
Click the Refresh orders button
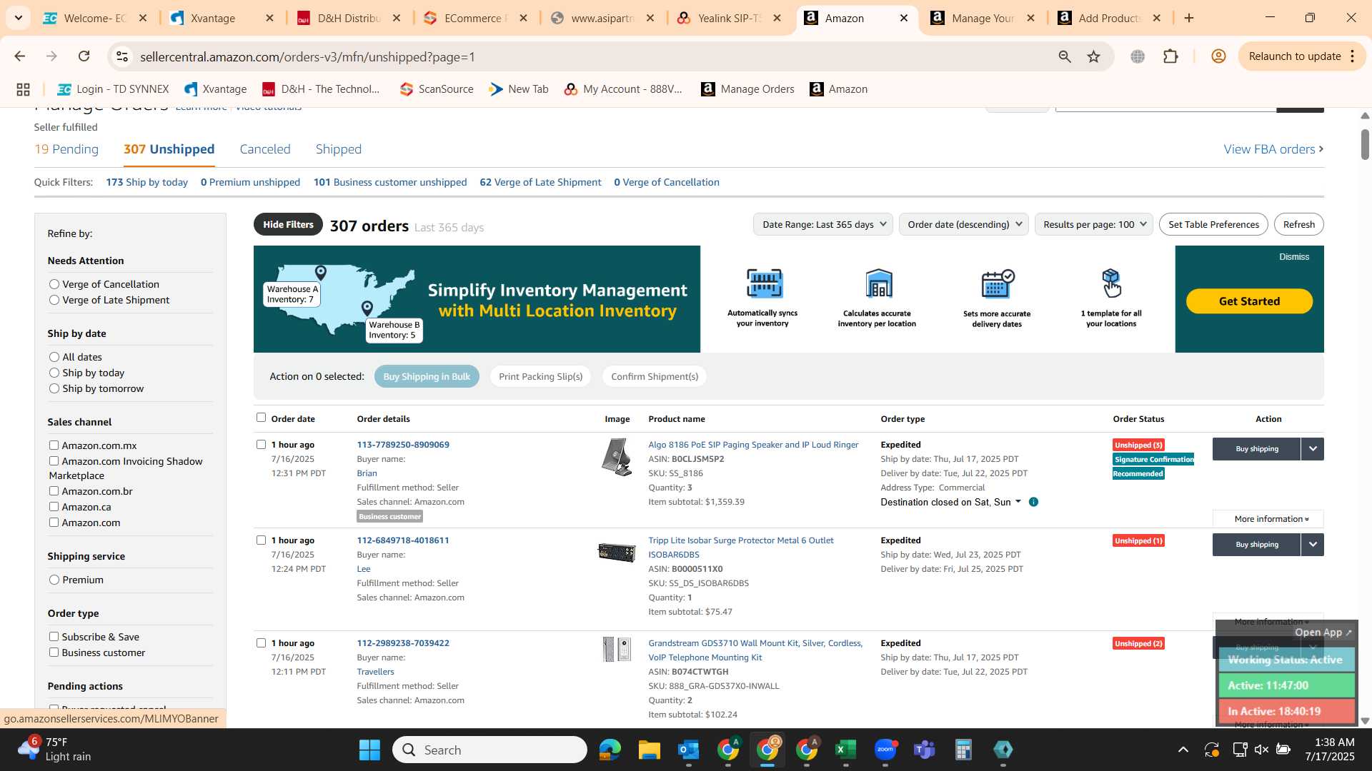click(x=1298, y=224)
